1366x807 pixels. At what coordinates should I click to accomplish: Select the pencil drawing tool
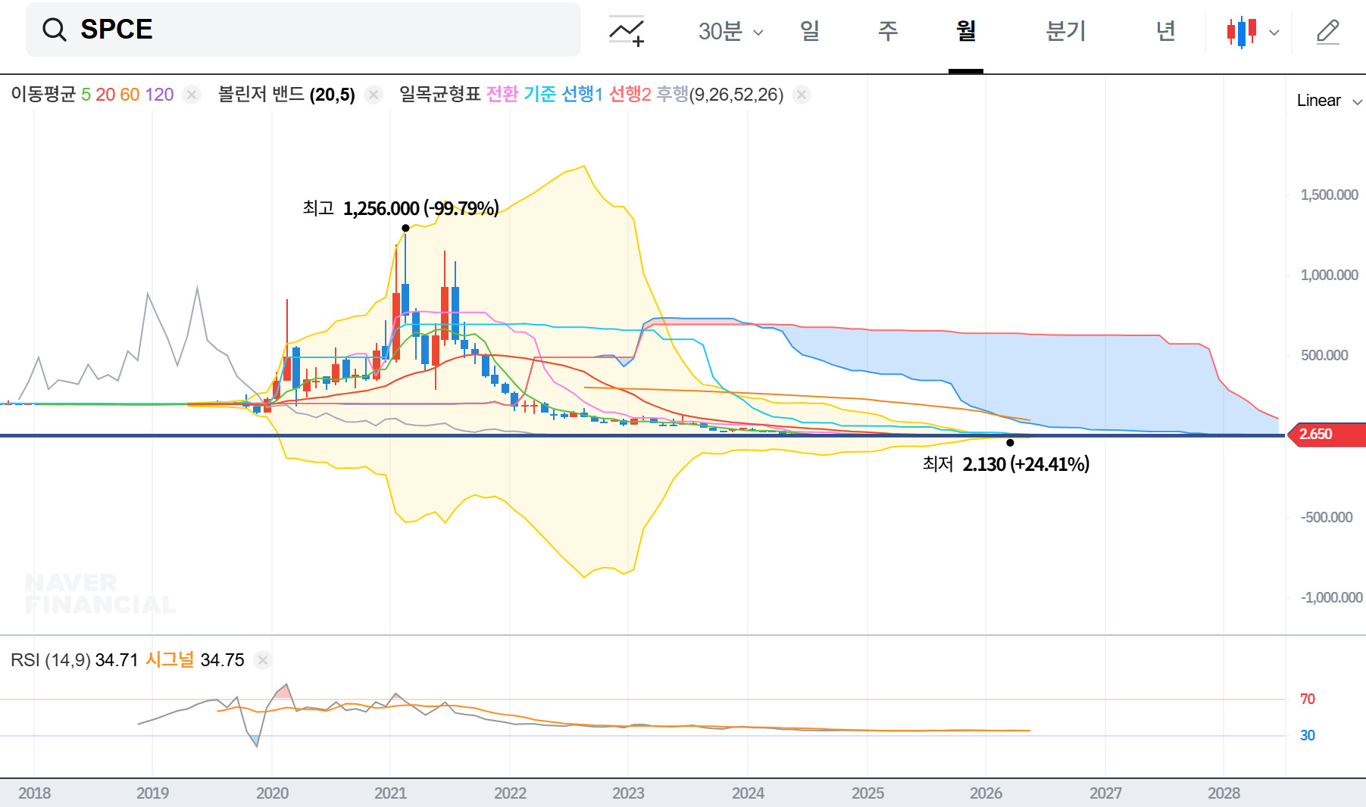tap(1328, 32)
